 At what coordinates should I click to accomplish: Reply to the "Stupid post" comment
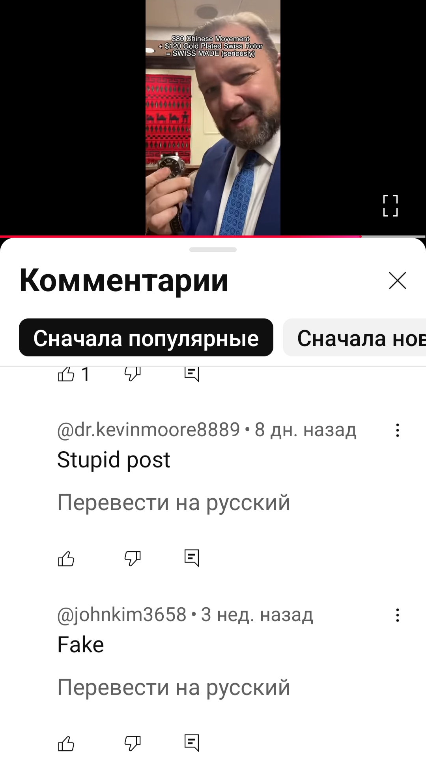tap(192, 558)
